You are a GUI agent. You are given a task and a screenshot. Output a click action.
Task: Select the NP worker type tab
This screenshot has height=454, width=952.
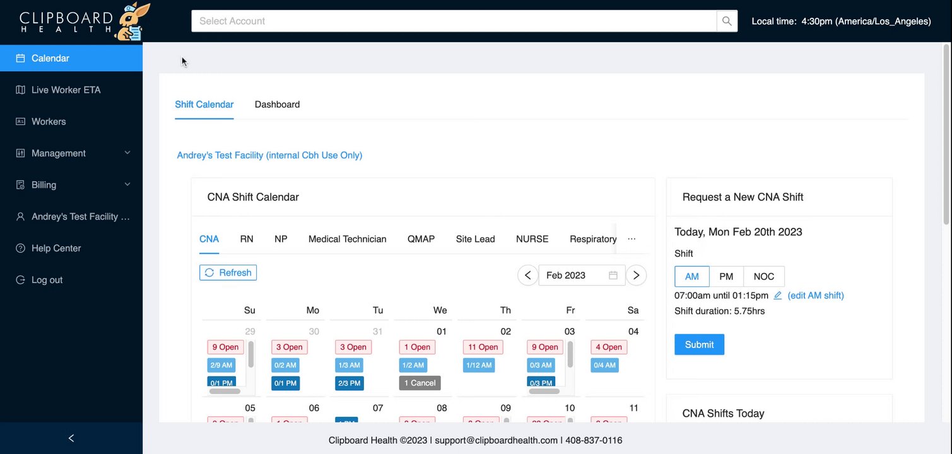(281, 239)
